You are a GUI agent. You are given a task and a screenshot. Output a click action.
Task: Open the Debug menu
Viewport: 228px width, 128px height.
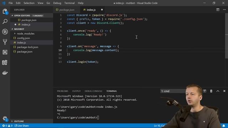(x=57, y=3)
